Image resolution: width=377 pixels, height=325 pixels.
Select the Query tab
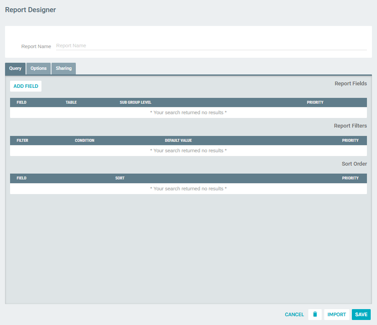point(15,68)
